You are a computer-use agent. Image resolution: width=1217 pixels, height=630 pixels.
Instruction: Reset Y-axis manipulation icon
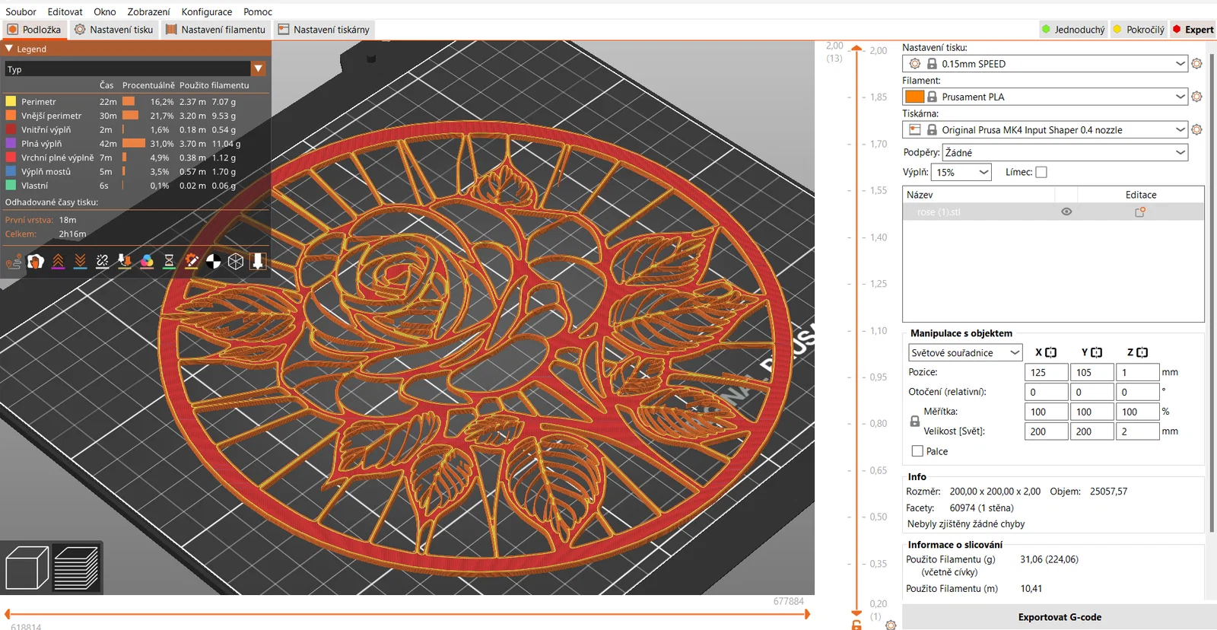point(1096,352)
